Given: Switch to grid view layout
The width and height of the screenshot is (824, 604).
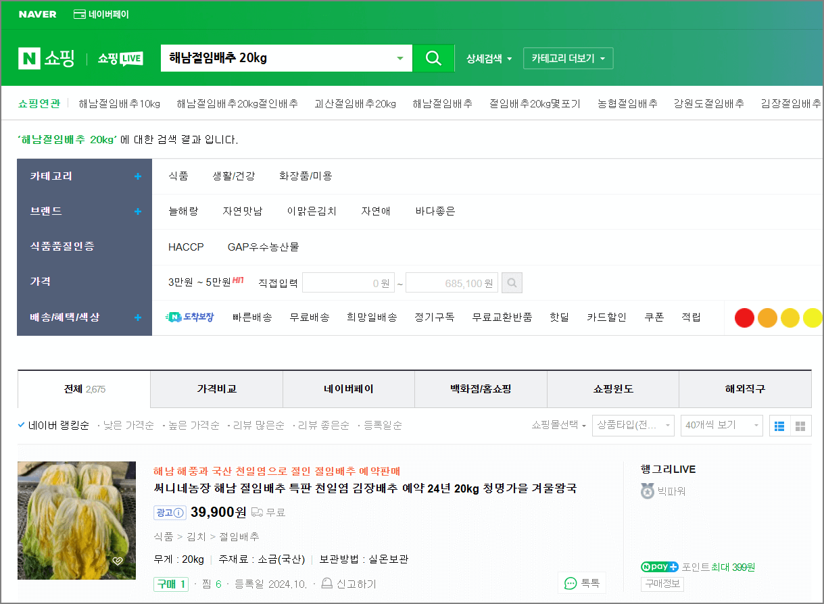Looking at the screenshot, I should (x=801, y=426).
